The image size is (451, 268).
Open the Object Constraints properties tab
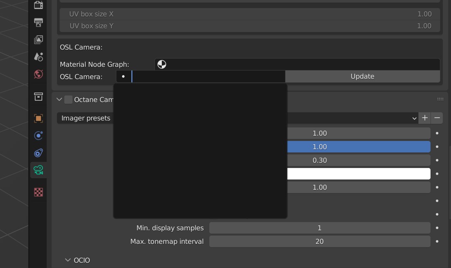39,153
